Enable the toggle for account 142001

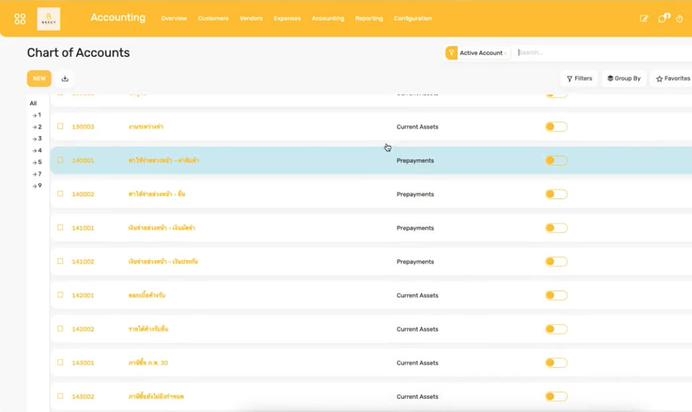(556, 295)
